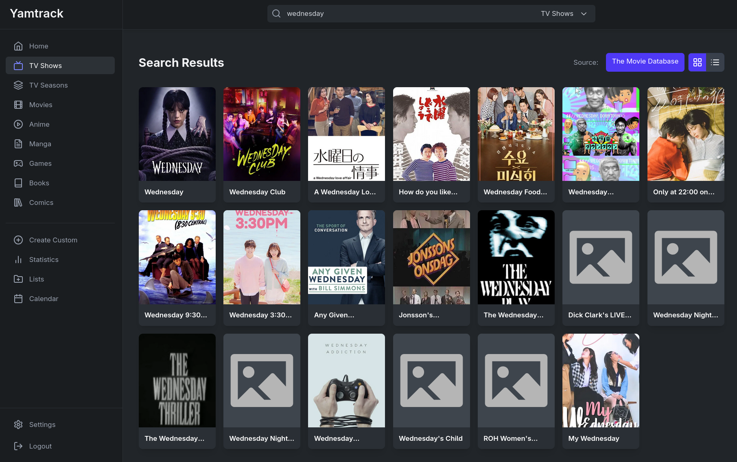Focus the search field containing wednesday
This screenshot has height=462, width=737.
point(407,13)
